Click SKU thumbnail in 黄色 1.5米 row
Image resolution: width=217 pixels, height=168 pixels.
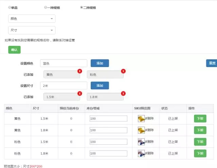[141, 118]
